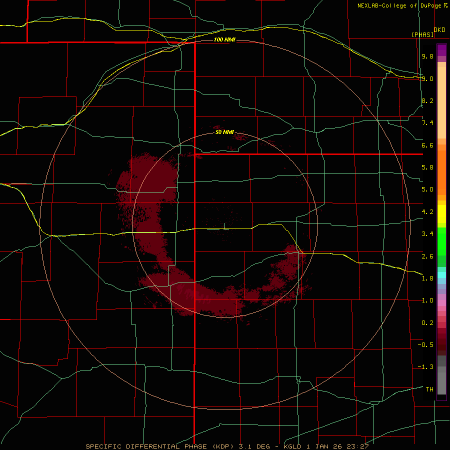Click the 100 NMI range ring label
The image size is (450, 450).
click(x=224, y=39)
